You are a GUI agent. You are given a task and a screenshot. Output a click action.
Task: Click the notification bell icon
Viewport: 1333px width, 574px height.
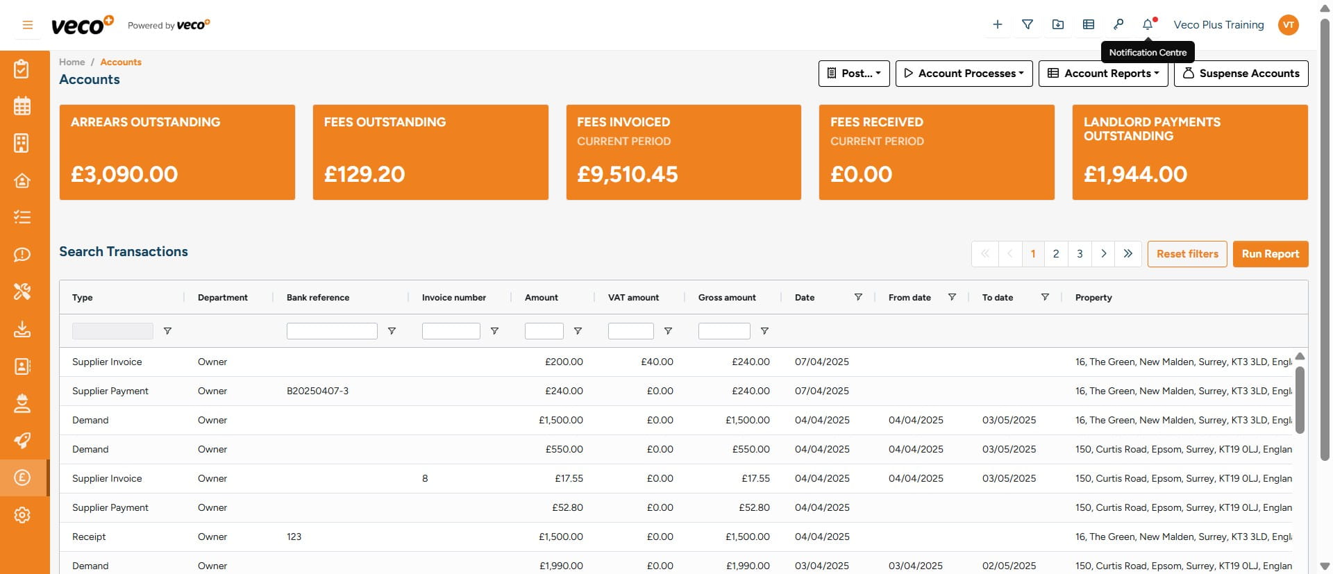click(1148, 25)
